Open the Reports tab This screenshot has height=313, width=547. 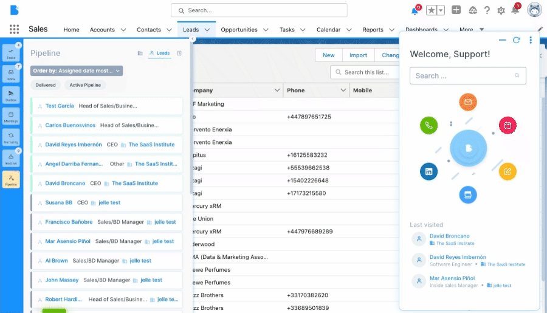point(373,30)
